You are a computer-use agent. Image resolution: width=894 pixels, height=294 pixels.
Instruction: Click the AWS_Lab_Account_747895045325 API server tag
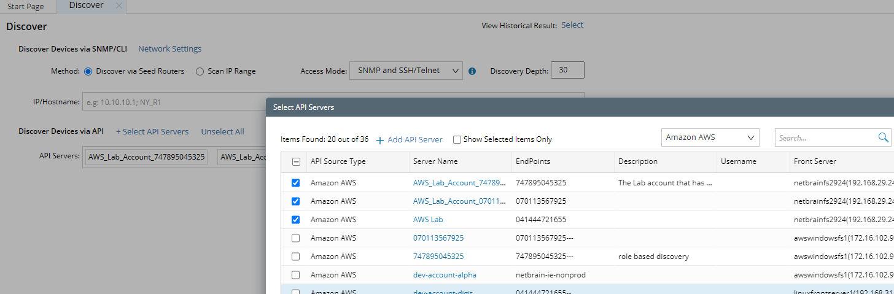[x=146, y=157]
